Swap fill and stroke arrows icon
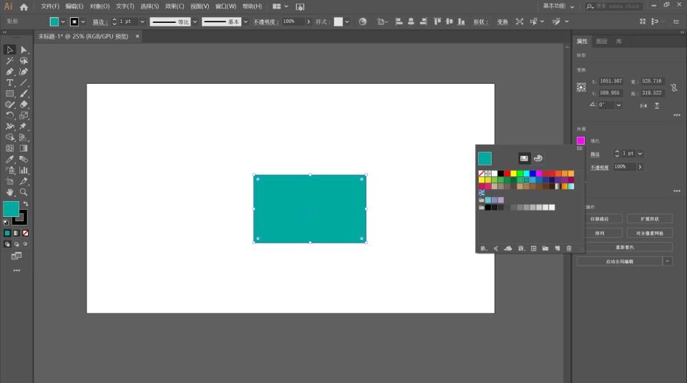This screenshot has width=687, height=383. tap(26, 204)
